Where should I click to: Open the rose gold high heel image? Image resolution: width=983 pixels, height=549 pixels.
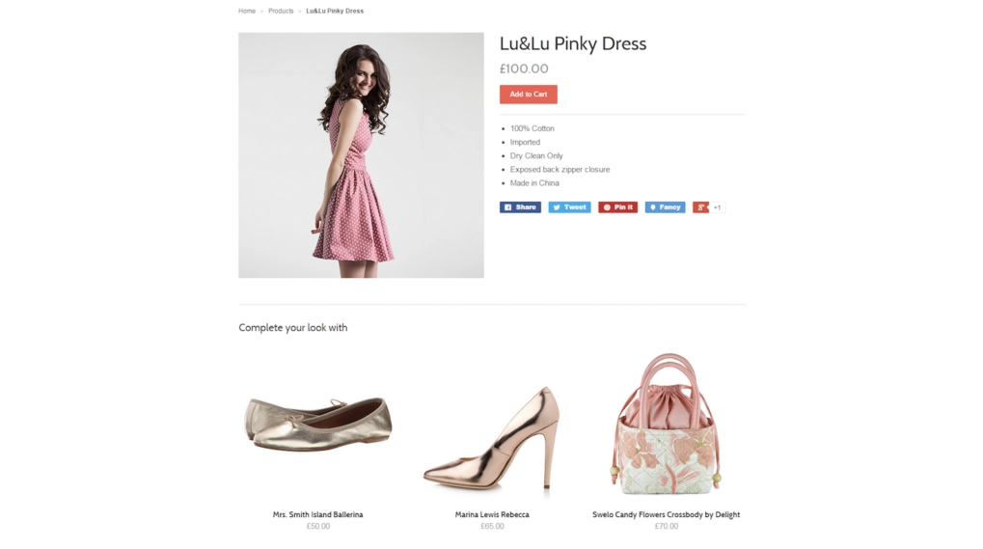click(x=492, y=438)
